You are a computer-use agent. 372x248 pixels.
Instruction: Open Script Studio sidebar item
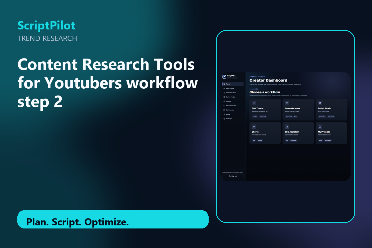click(233, 97)
